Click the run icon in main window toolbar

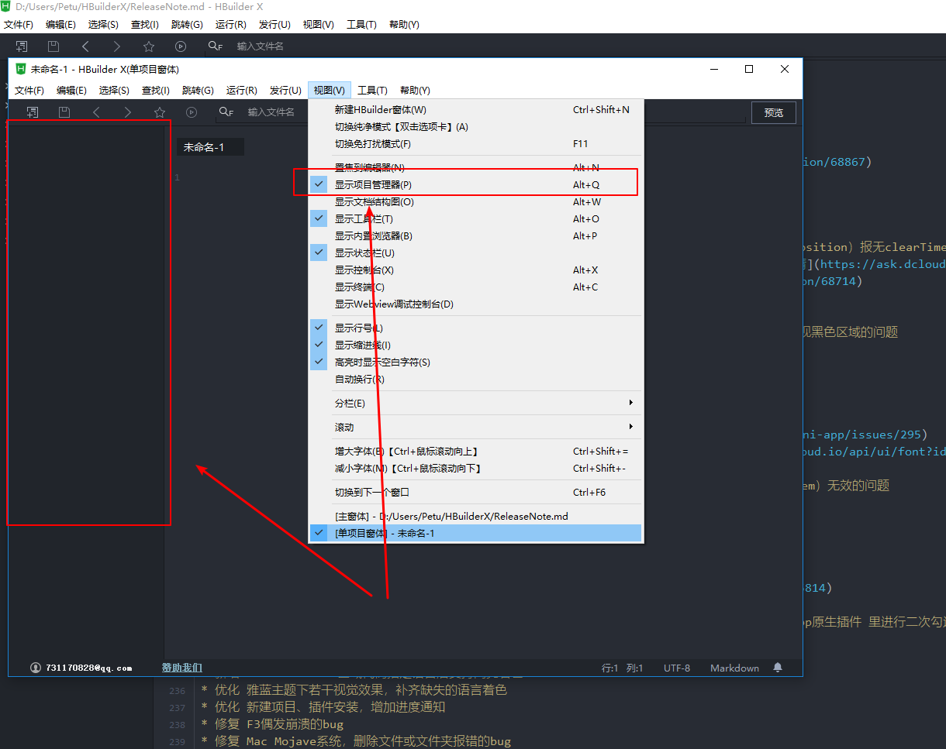point(181,46)
